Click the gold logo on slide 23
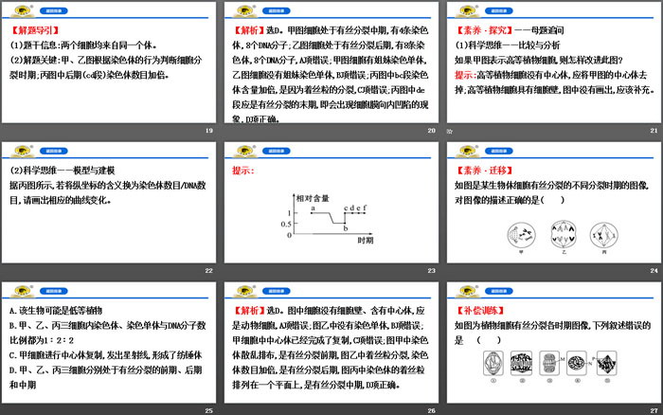 244,151
